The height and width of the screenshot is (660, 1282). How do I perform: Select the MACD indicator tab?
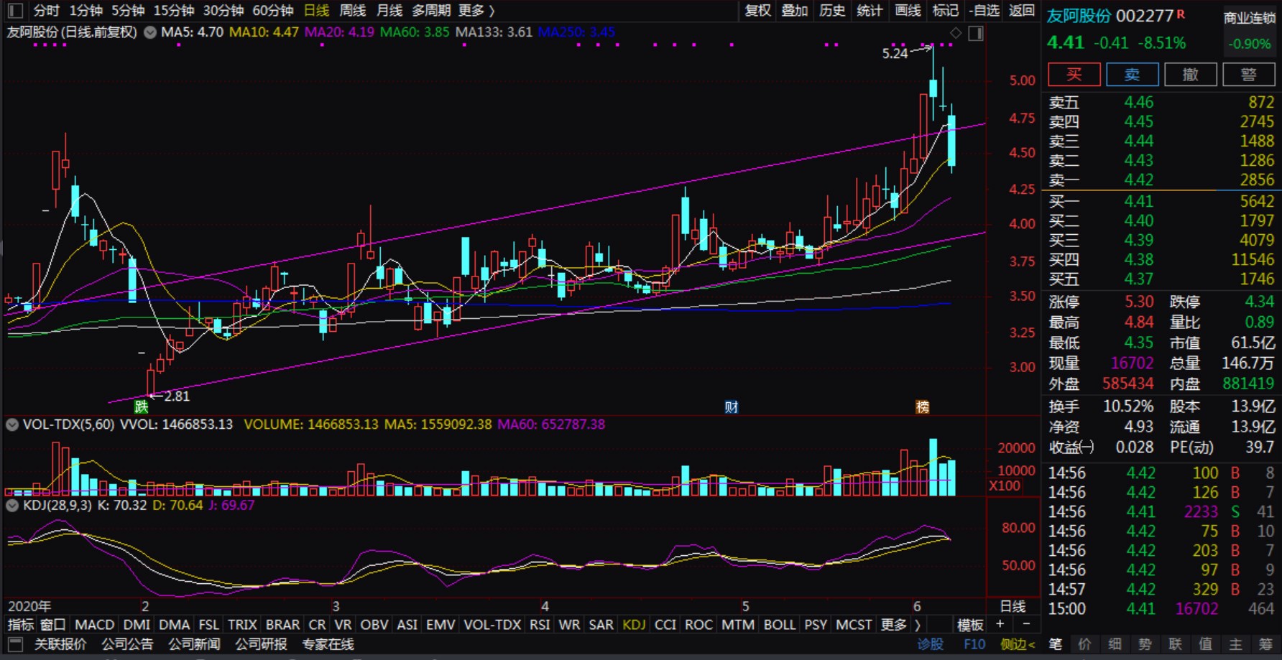(94, 625)
